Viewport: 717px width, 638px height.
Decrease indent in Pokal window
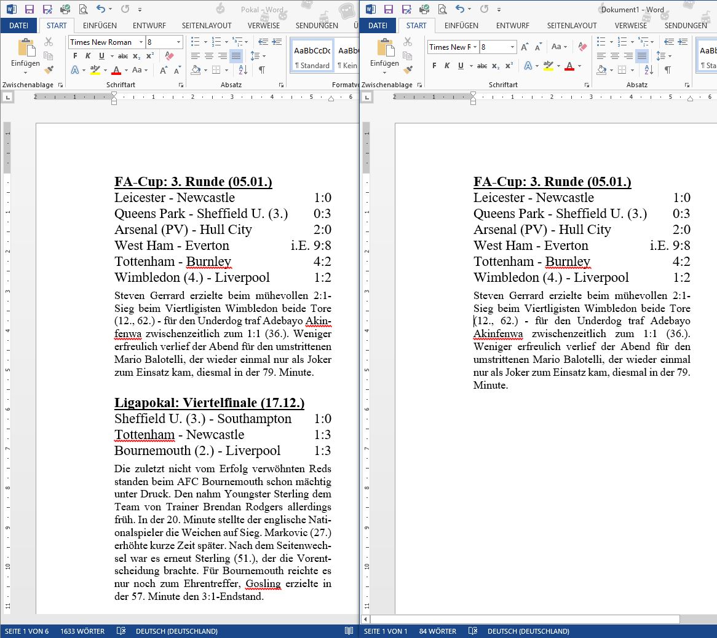(x=263, y=42)
